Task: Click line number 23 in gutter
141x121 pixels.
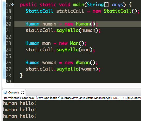Action: (x=8, y=44)
